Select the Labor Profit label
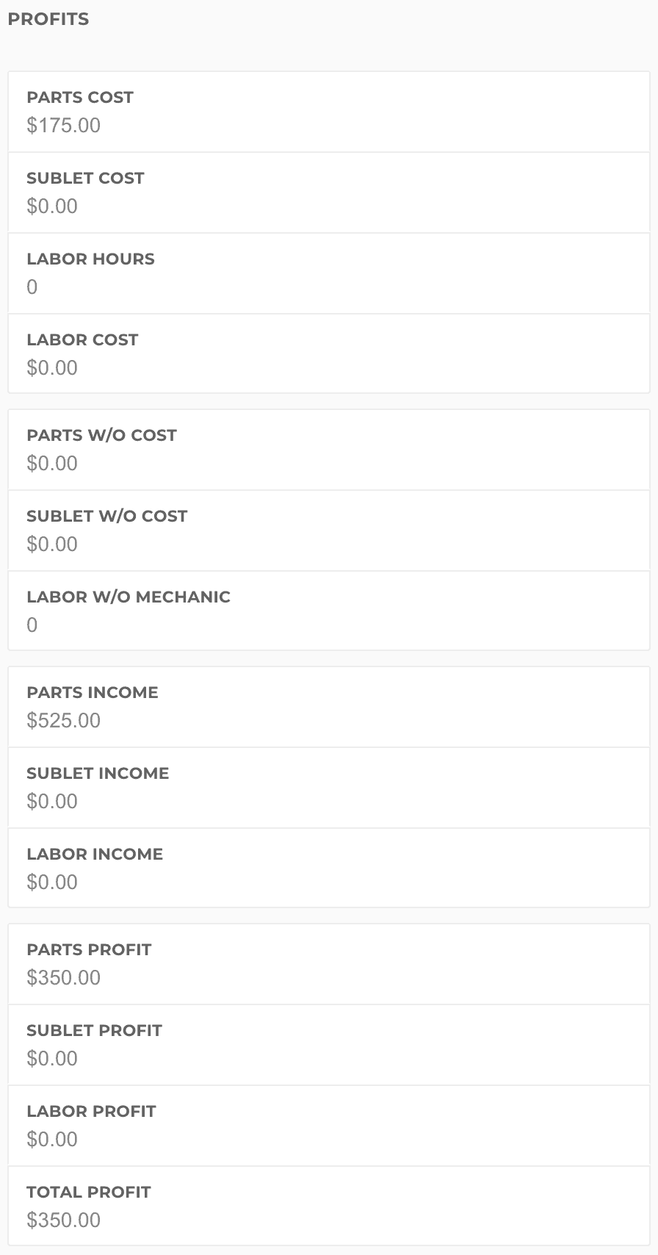Screen dimensions: 658x1255 tap(91, 1112)
